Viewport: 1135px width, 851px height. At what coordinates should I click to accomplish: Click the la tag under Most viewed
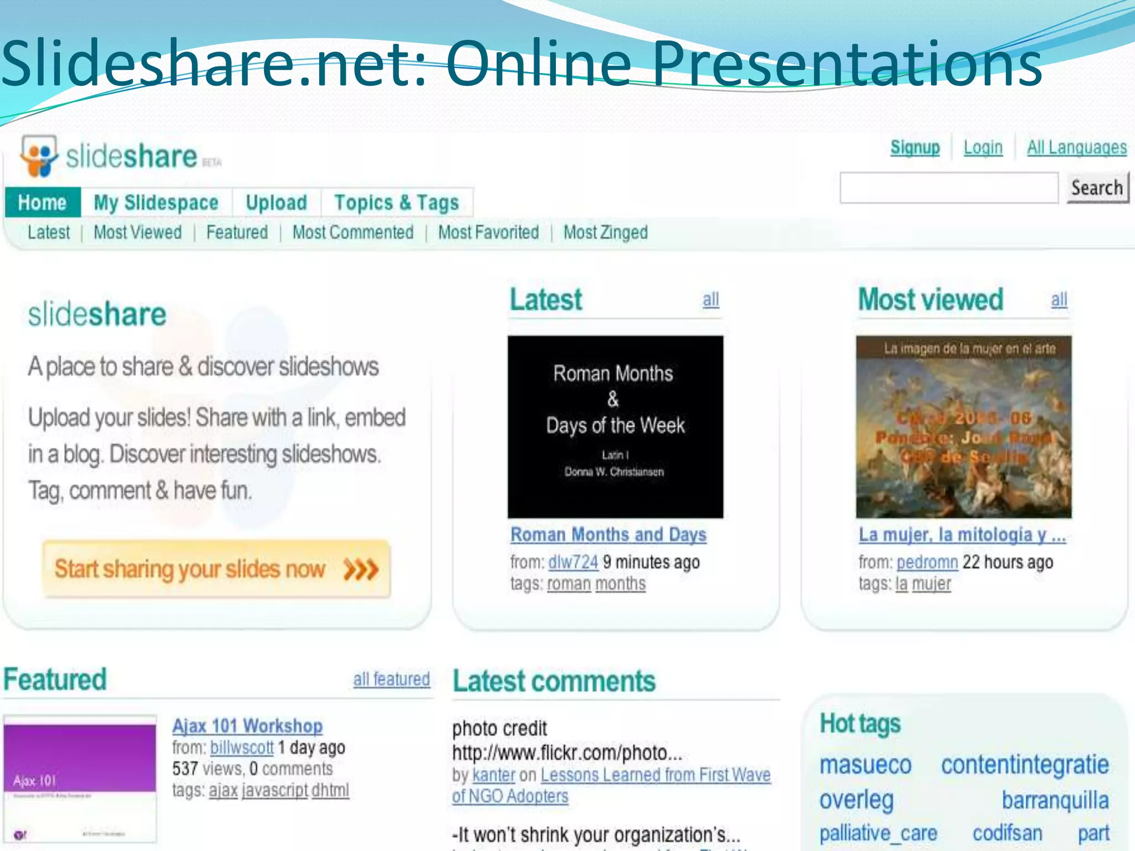902,584
